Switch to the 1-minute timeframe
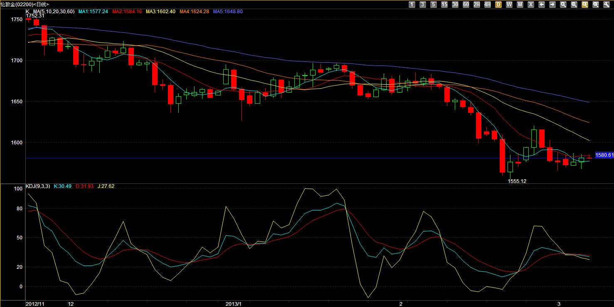 click(412, 5)
